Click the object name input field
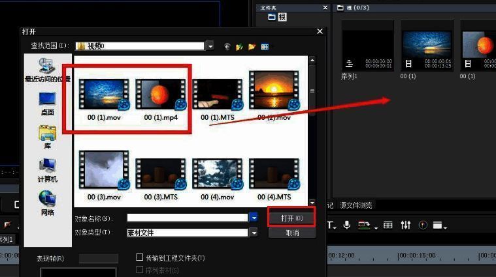496x277 pixels. (187, 218)
